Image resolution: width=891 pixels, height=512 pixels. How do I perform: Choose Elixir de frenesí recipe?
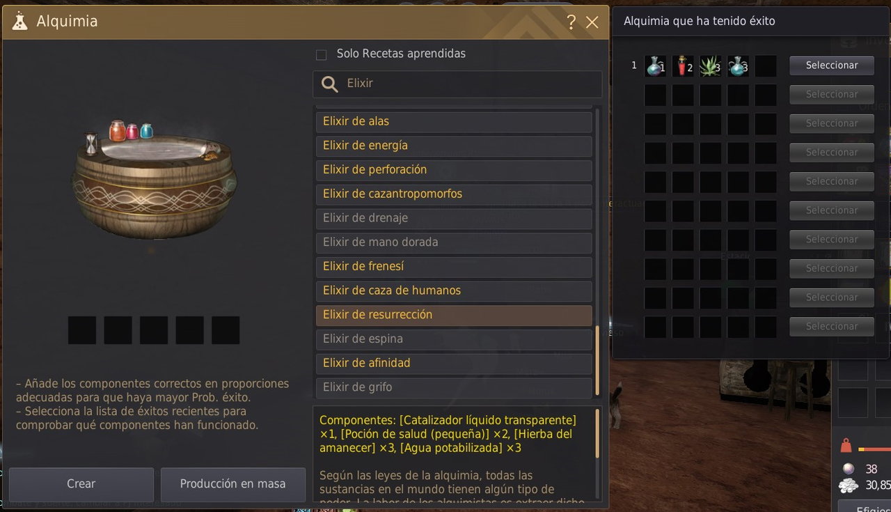point(454,267)
